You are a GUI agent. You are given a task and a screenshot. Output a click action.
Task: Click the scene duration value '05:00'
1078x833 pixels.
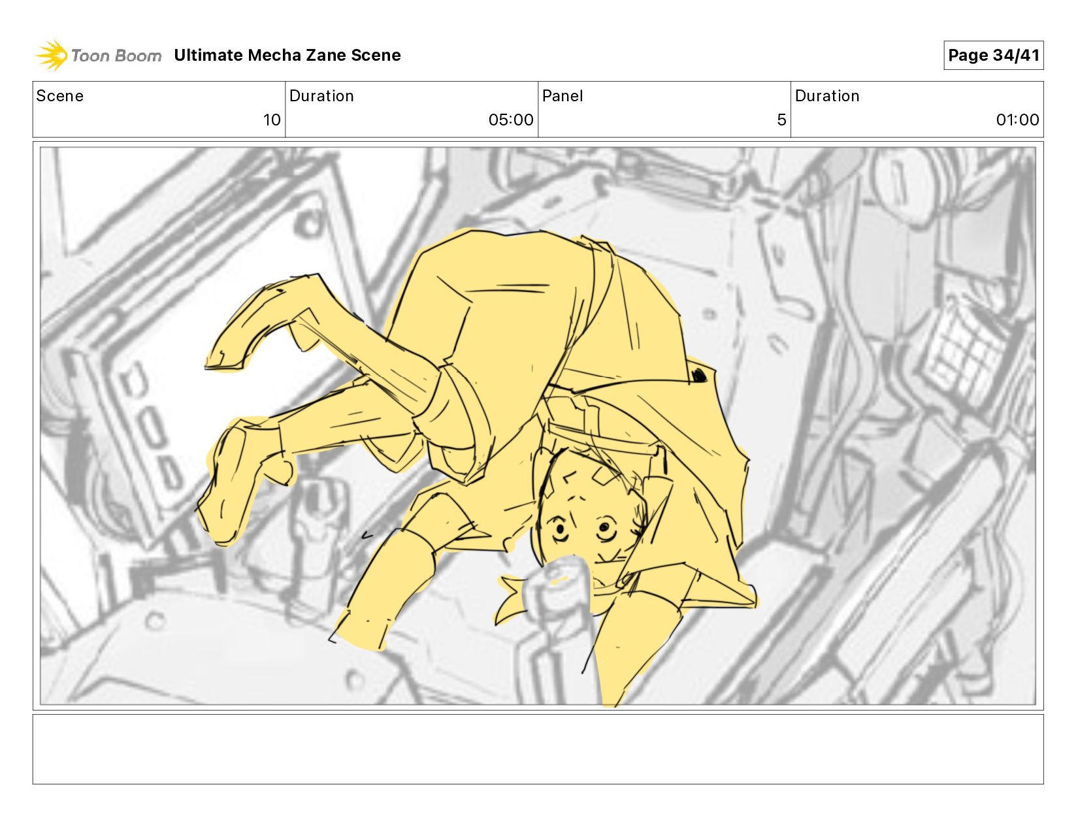pos(511,120)
